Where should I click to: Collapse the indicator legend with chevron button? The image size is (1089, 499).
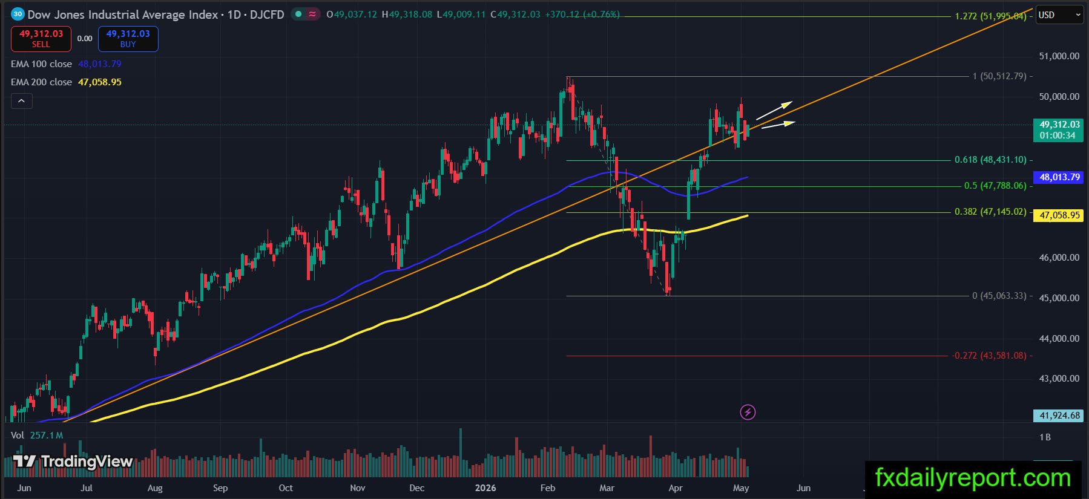tap(21, 101)
